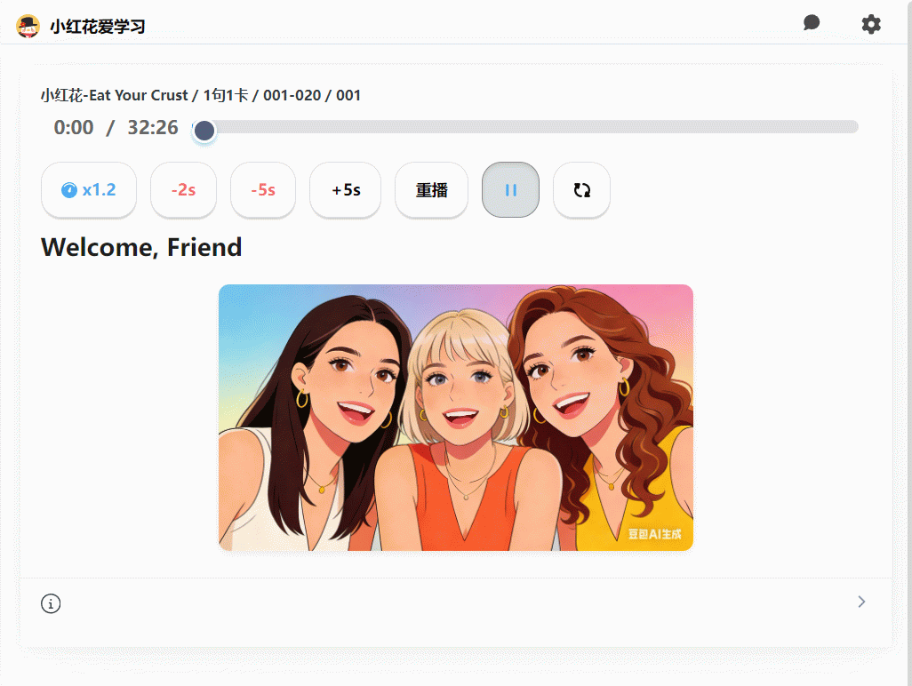Change the x1.2 playback speed

click(89, 190)
